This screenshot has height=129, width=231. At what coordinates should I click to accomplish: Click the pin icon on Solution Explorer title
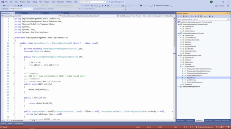[x=227, y=13]
